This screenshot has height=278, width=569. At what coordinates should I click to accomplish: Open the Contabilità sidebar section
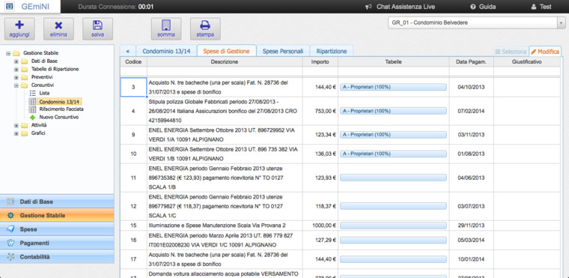pos(57,256)
